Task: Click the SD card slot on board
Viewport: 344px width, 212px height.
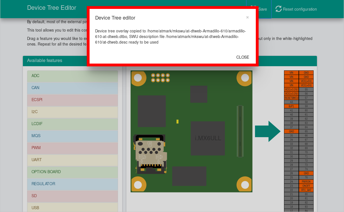Action: 150,154
